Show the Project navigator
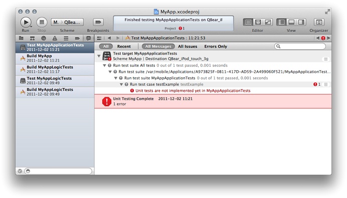The image size is (347, 198). 21,38
